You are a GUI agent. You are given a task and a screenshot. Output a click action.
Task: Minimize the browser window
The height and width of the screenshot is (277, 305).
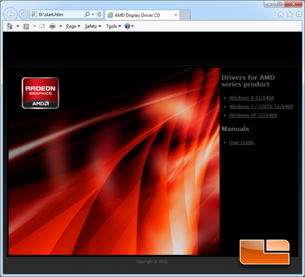point(269,4)
